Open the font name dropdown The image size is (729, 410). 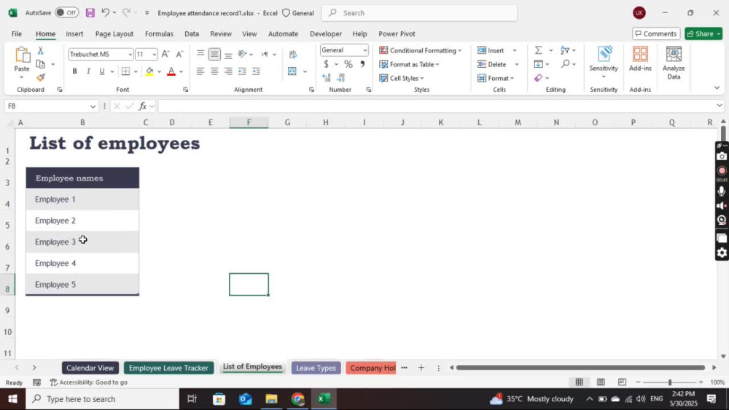[x=130, y=55]
